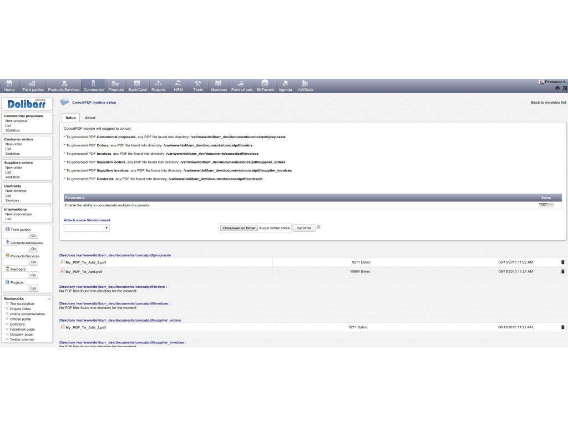Open Services under Contracts

point(12,200)
